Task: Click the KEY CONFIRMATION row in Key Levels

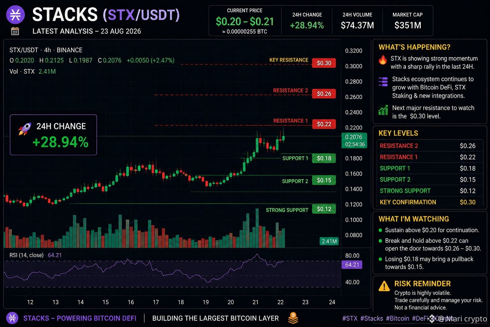Action: point(429,202)
